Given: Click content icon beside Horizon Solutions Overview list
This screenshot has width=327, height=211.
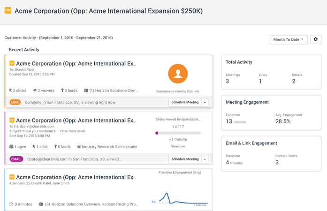Looking at the screenshot, I should [x=41, y=204].
